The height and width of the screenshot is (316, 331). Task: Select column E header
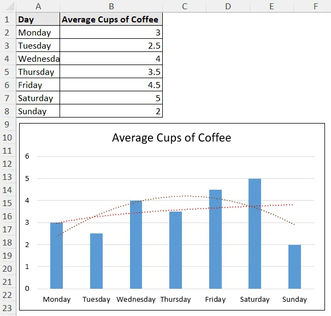[271, 7]
